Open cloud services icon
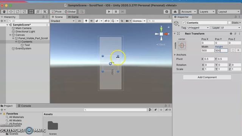The width and height of the screenshot is (242, 136). pyautogui.click(x=175, y=12)
